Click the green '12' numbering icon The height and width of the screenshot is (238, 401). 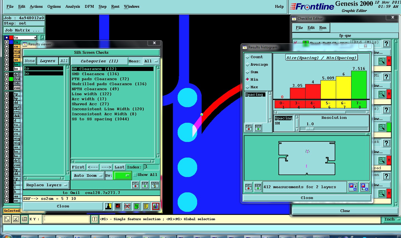[x=136, y=206]
